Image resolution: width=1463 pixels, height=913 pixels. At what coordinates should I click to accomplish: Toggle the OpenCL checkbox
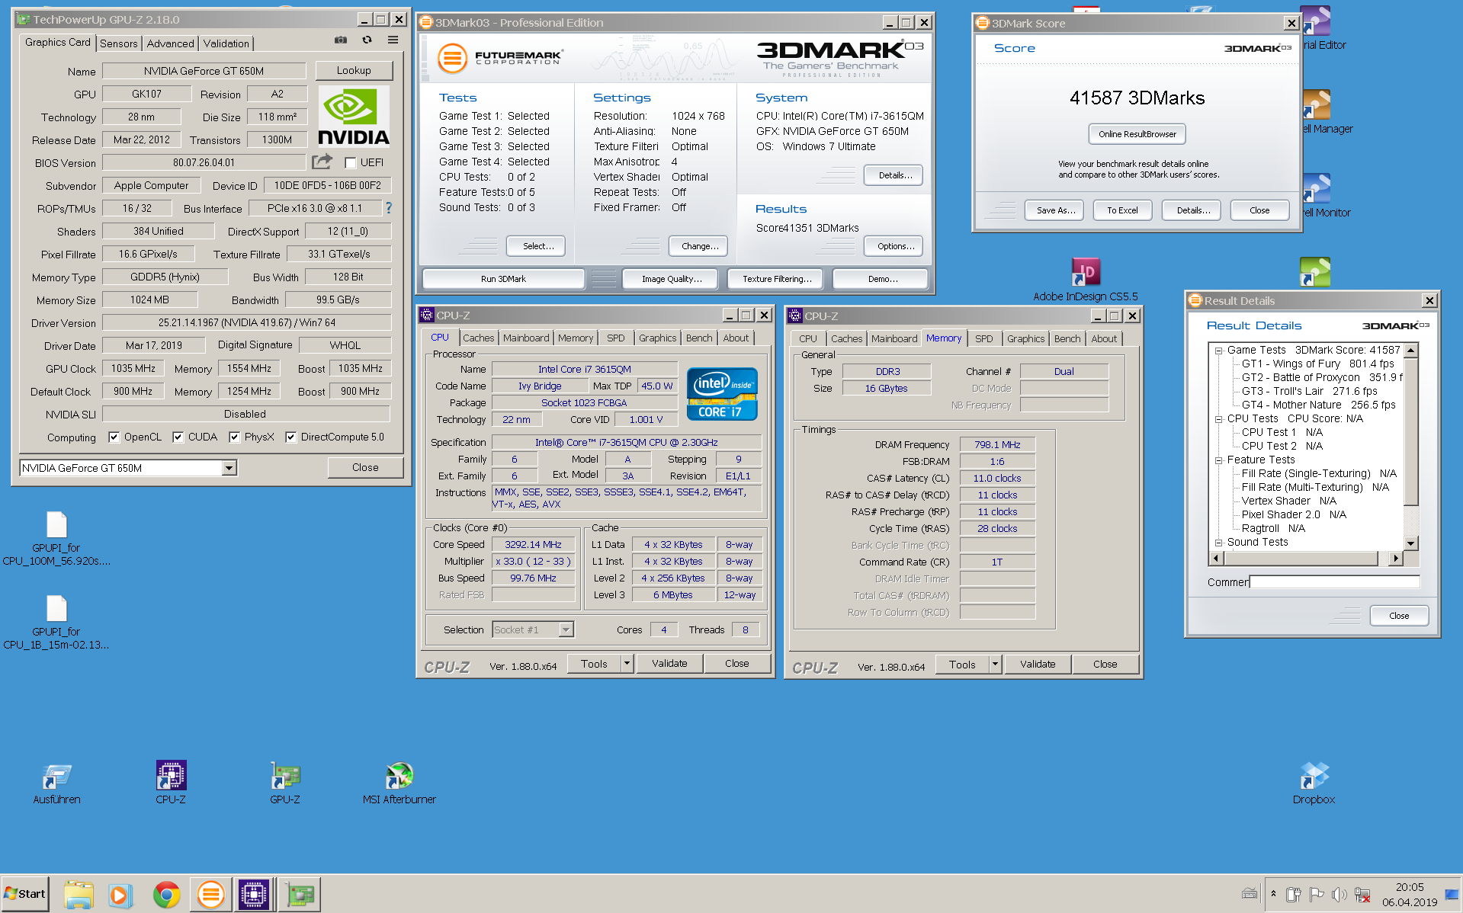click(114, 437)
